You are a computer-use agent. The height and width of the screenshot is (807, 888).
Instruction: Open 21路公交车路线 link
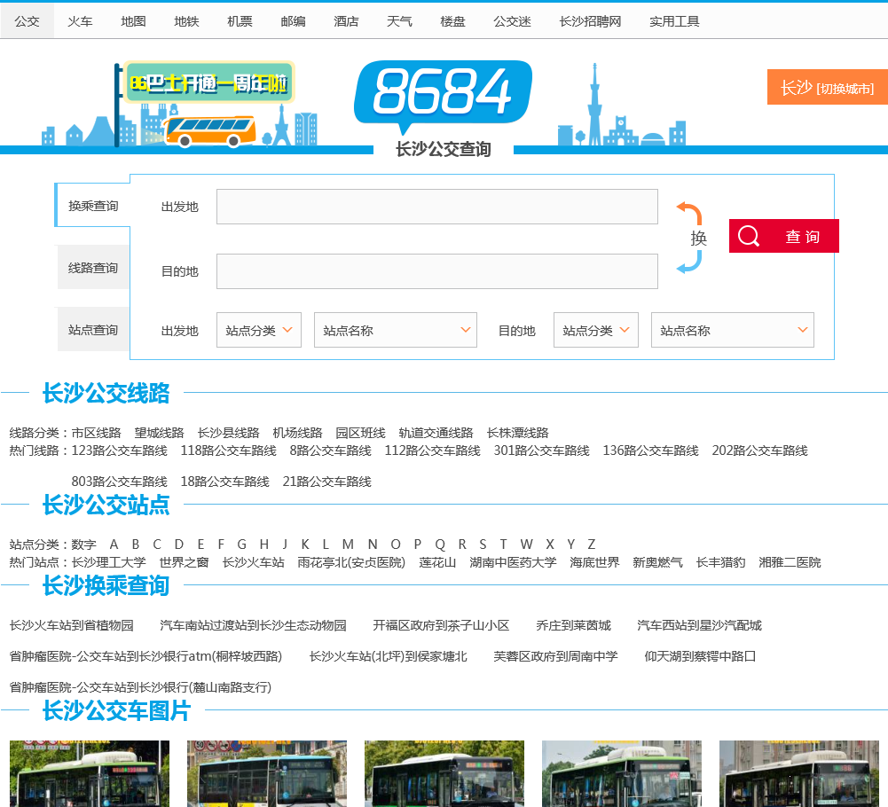(x=326, y=482)
